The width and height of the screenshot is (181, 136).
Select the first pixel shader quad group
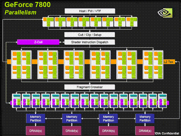pyautogui.click(x=21, y=65)
